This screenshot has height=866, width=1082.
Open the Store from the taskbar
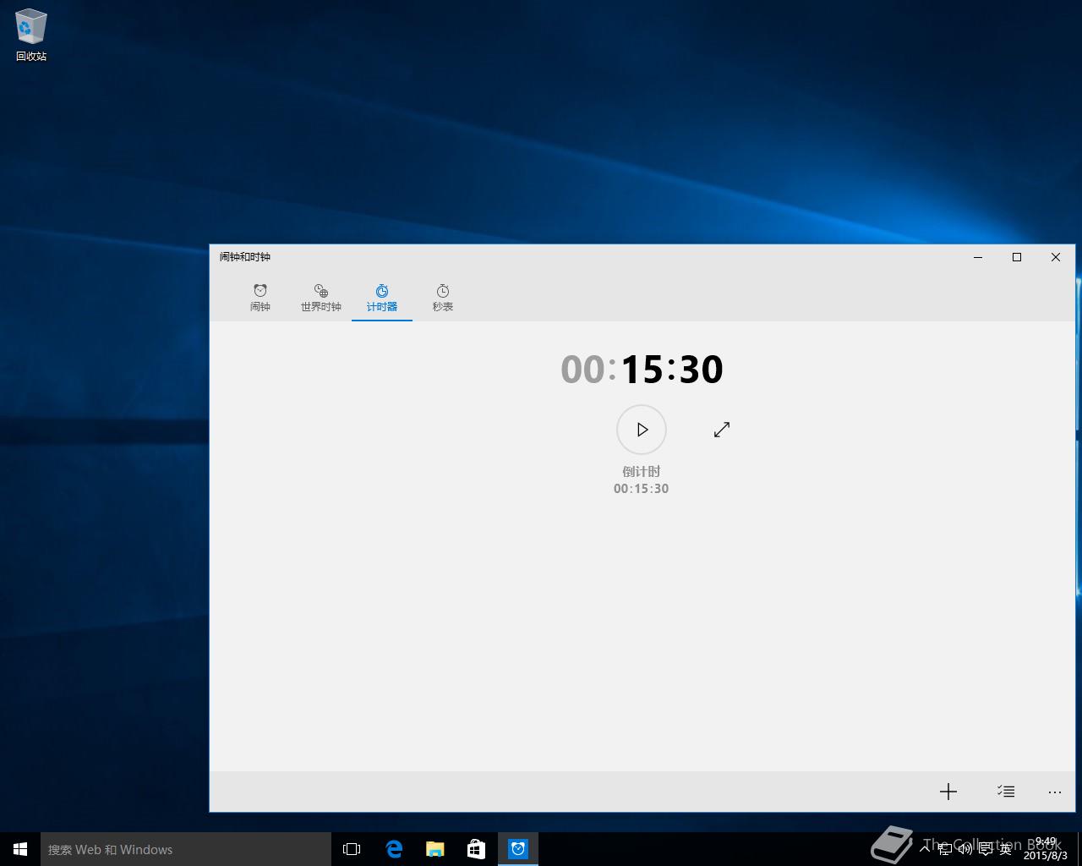tap(477, 849)
